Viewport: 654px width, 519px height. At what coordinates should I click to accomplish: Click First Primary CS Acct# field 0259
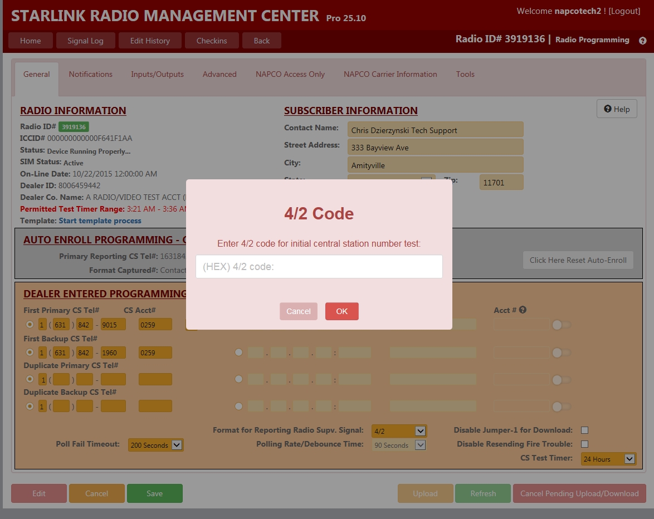[x=155, y=324]
